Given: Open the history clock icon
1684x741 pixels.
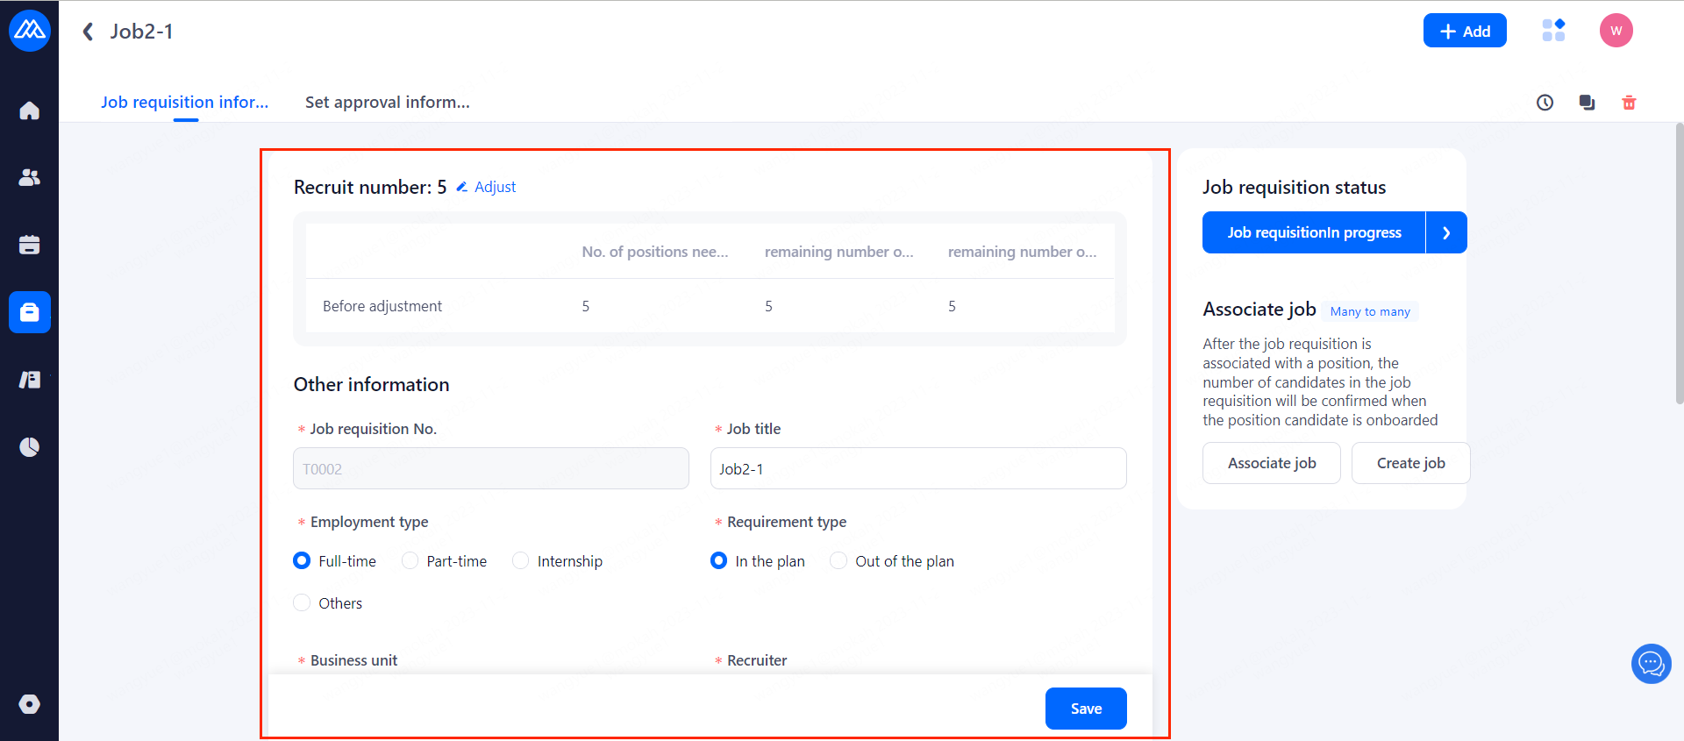Looking at the screenshot, I should coord(1545,103).
